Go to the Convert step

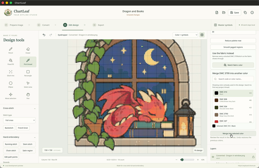pyautogui.click(x=44, y=25)
